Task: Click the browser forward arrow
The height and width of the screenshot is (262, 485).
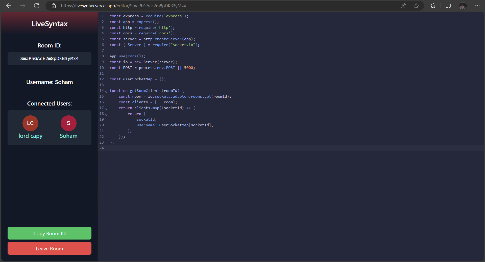Action: coord(23,6)
